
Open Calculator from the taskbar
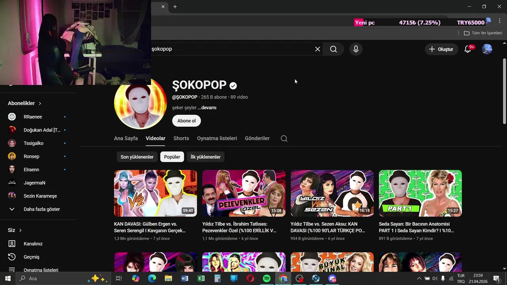tap(217, 279)
